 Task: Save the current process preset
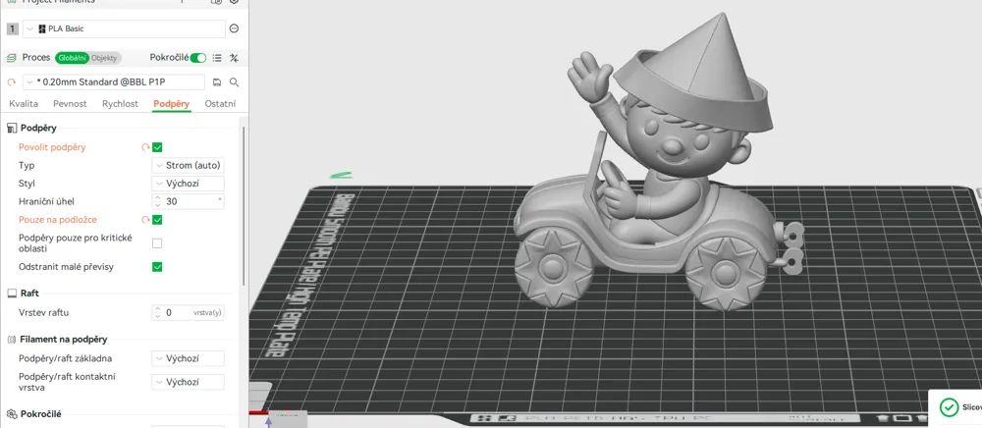217,82
